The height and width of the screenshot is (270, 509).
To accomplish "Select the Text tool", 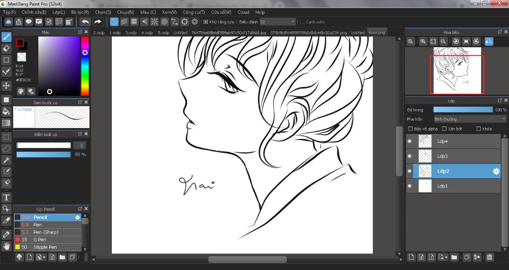I will [x=6, y=198].
